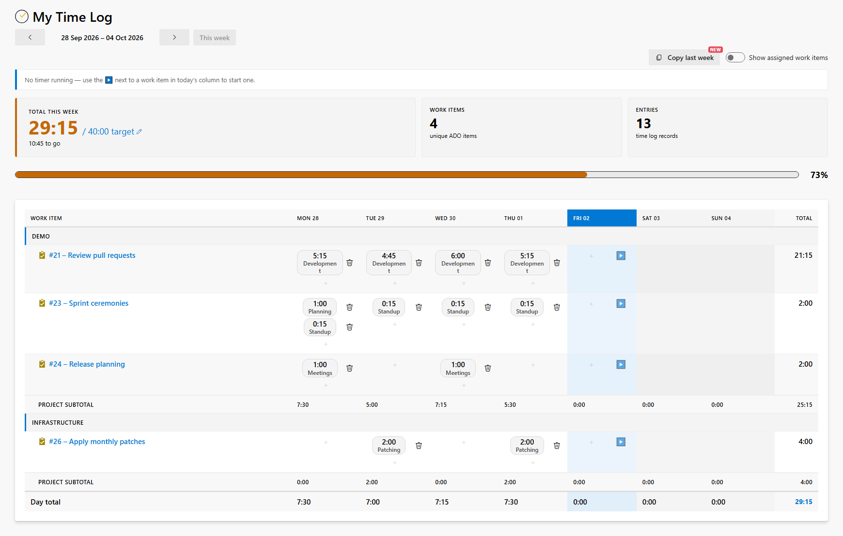
Task: Toggle Show assigned work items switch
Action: tap(735, 58)
